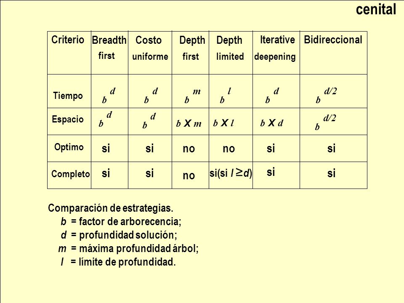Image resolution: width=404 pixels, height=303 pixels.
Task: Click the 'cenital' title text
Action: (376, 10)
